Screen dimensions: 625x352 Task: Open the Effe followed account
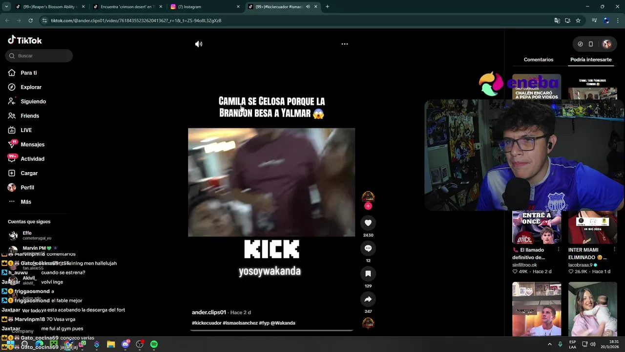click(x=29, y=235)
